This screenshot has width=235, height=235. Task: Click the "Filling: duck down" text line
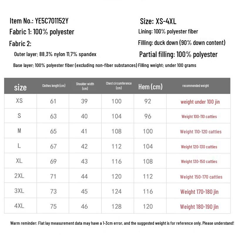(182, 43)
